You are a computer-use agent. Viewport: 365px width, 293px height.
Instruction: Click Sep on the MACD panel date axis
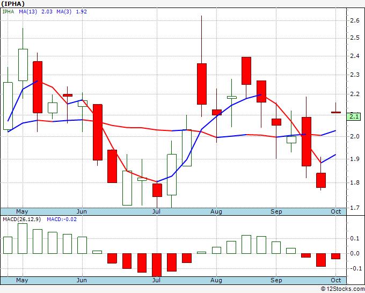tap(276, 280)
